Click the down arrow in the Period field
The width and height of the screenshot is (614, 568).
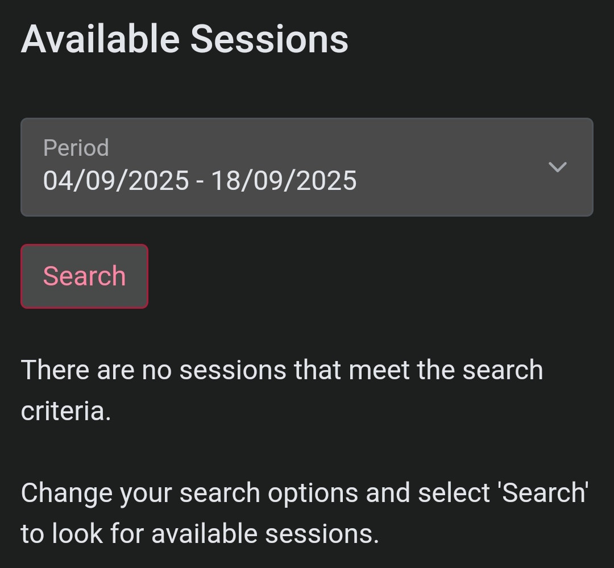coord(557,167)
